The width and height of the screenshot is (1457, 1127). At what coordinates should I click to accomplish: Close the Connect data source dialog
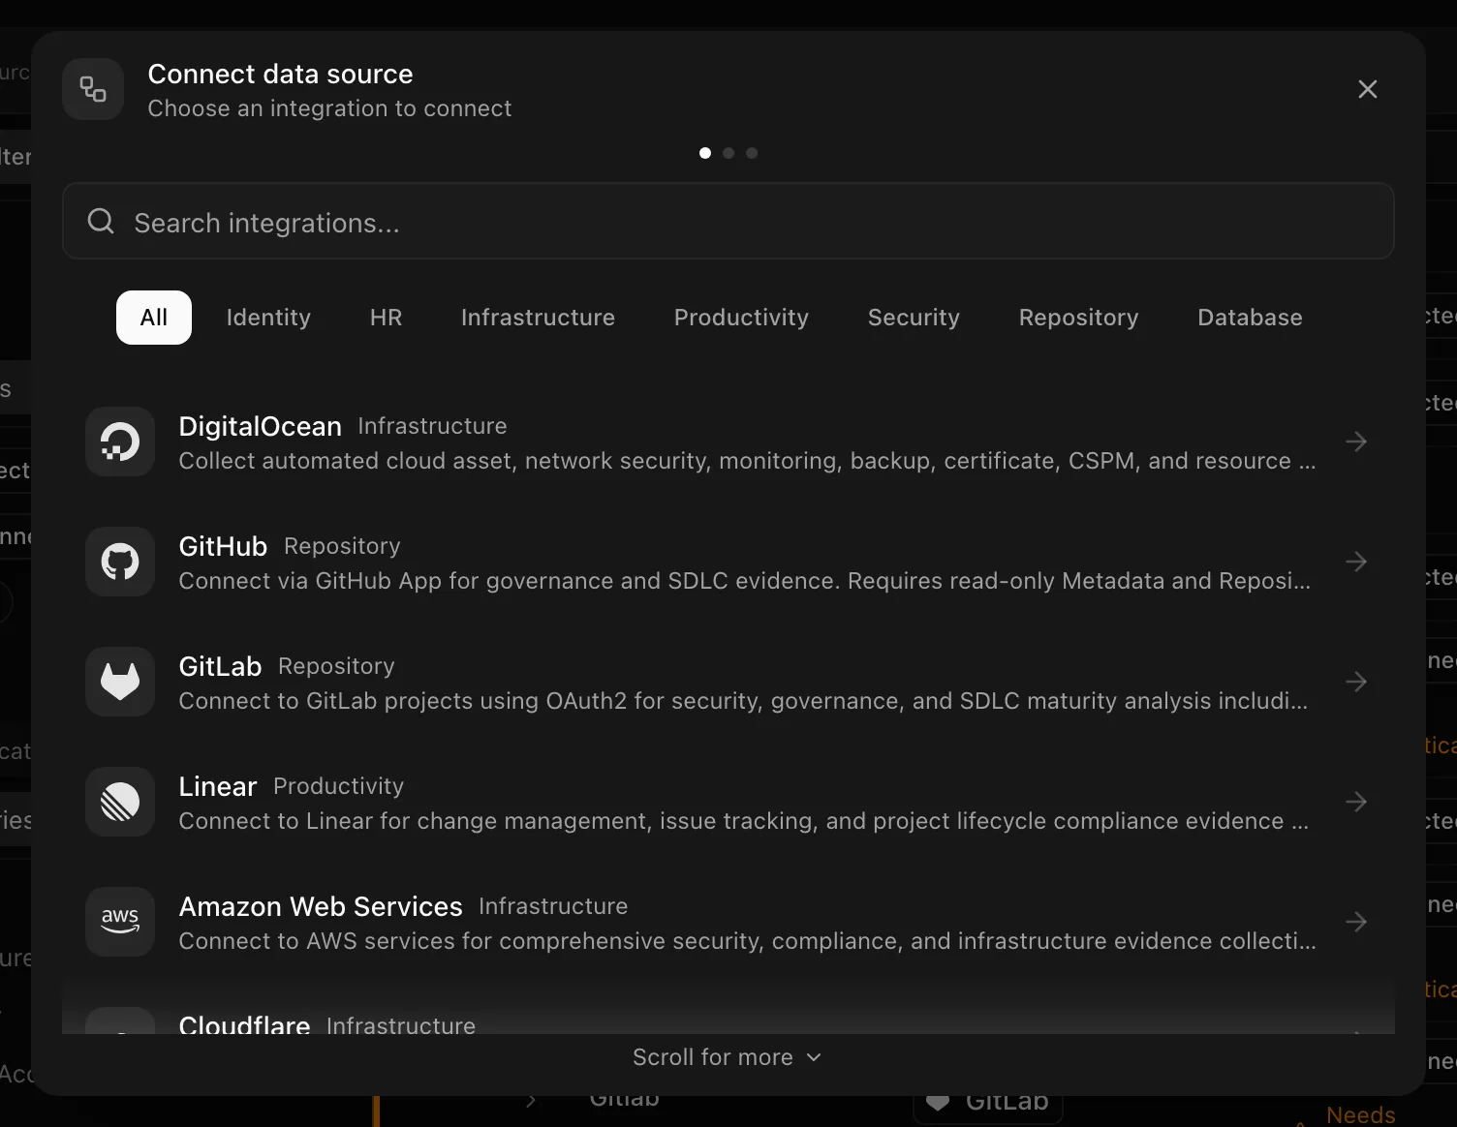pos(1368,89)
